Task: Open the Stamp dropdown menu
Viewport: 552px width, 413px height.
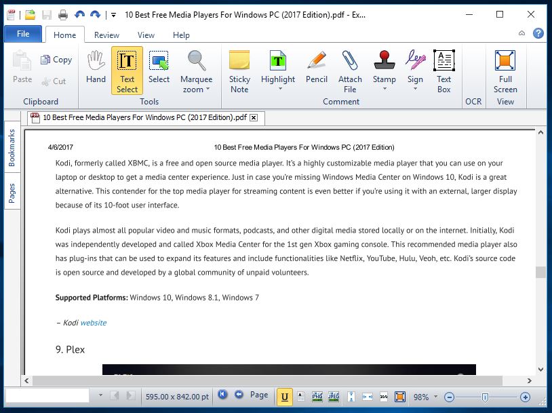Action: point(385,90)
